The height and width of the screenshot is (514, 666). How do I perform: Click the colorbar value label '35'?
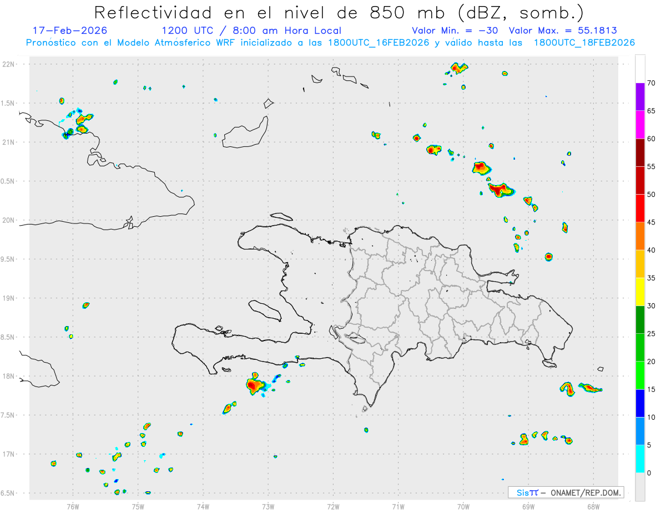tap(652, 278)
